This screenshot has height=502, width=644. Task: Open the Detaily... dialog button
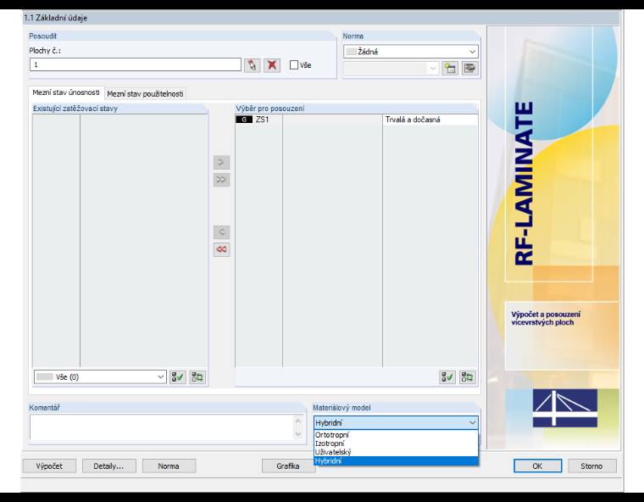click(x=108, y=466)
